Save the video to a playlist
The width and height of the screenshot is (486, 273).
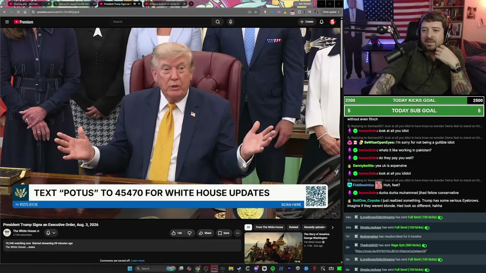[x=223, y=233]
